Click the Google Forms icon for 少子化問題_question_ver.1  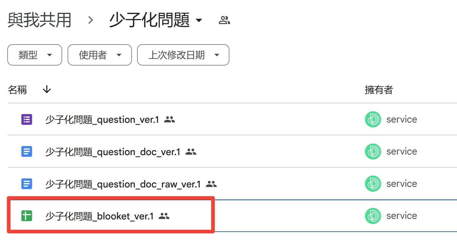click(27, 119)
